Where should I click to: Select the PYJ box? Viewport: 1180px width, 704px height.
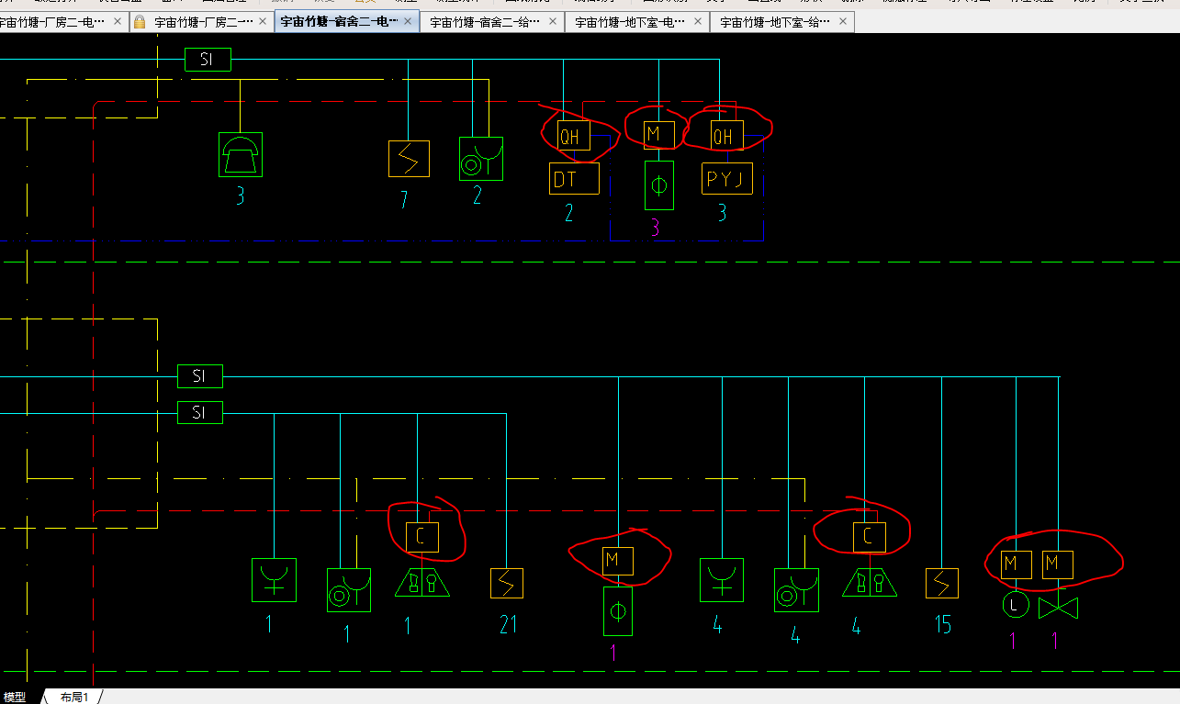(727, 179)
